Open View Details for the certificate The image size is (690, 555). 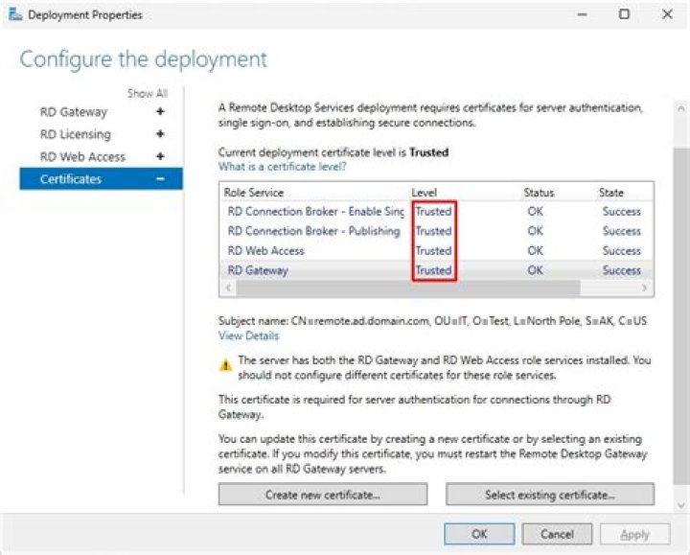click(x=248, y=336)
